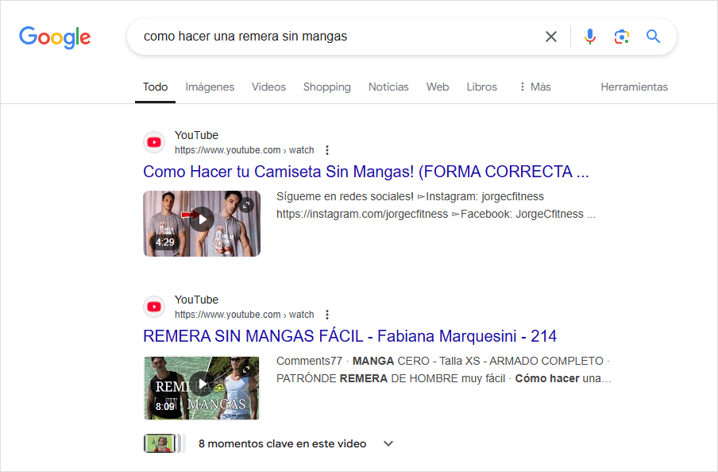This screenshot has width=718, height=472.
Task: Open the Más dropdown menu
Action: 534,87
